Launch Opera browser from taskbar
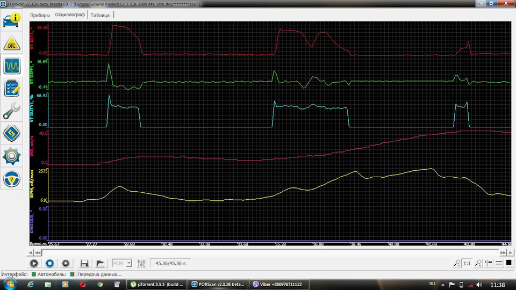This screenshot has height=290, width=516. (83, 285)
